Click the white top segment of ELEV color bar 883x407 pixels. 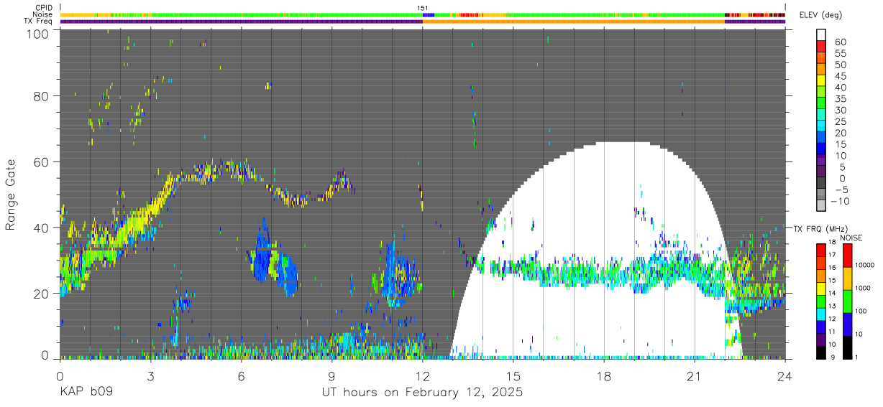coord(821,34)
